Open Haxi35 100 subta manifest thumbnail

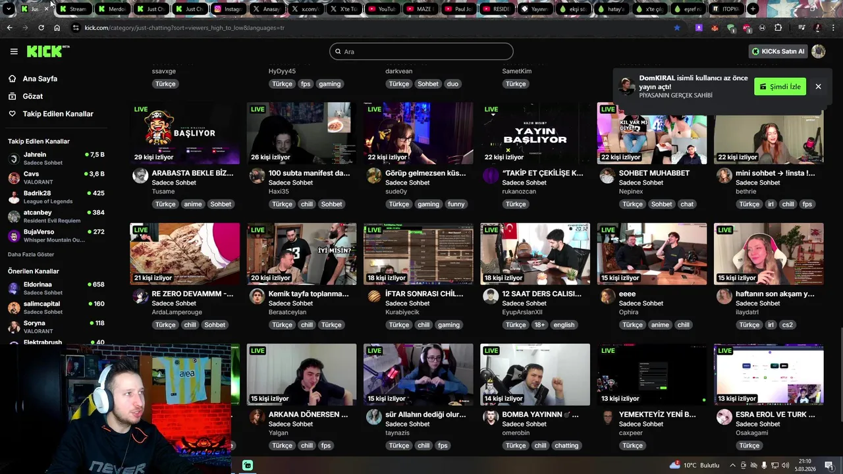point(302,133)
